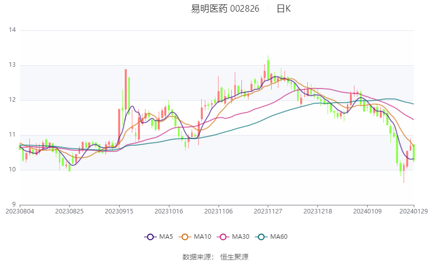The height and width of the screenshot is (261, 431).
Task: Toggle the MA60 legend series
Action: [271, 237]
